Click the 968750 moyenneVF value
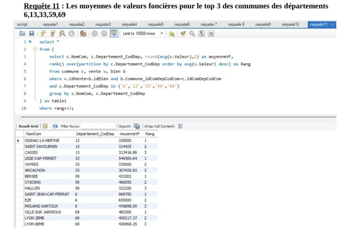The height and width of the screenshot is (230, 354). click(125, 194)
